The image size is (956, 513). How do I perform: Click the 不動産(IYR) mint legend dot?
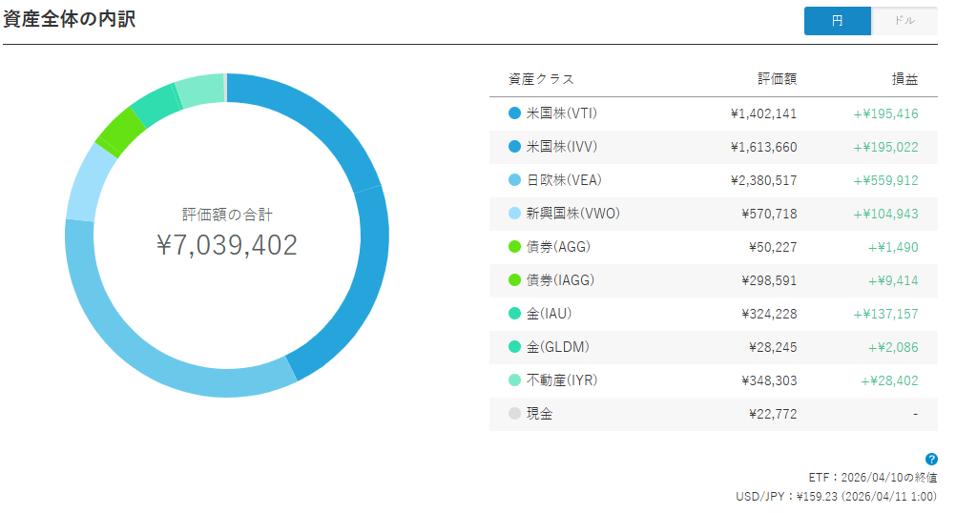click(x=514, y=380)
